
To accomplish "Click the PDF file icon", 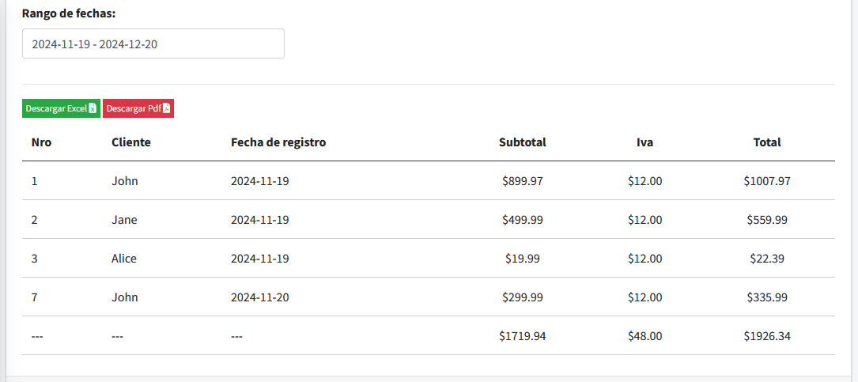I will pyautogui.click(x=166, y=108).
